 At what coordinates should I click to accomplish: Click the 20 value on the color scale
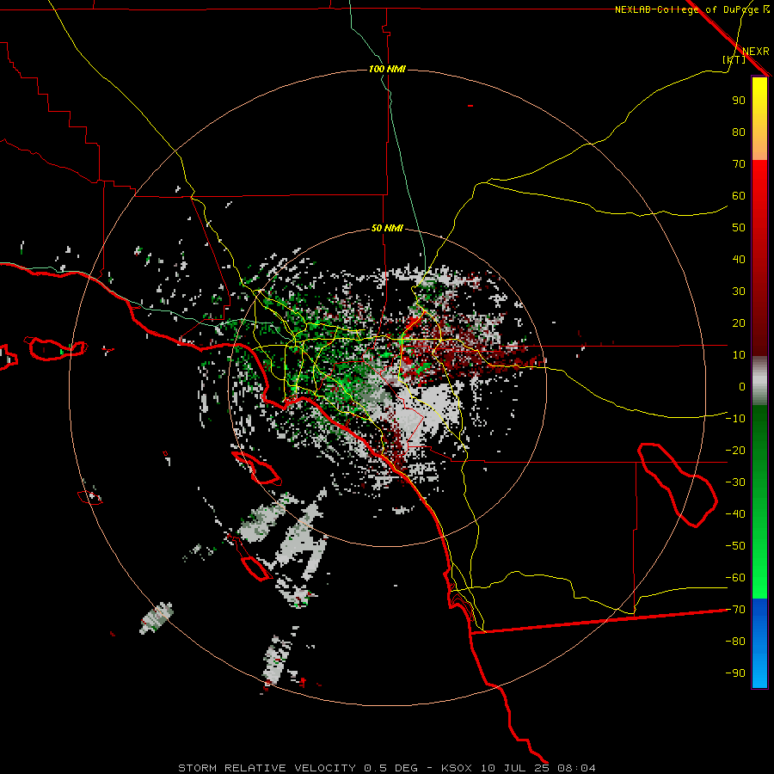(739, 322)
